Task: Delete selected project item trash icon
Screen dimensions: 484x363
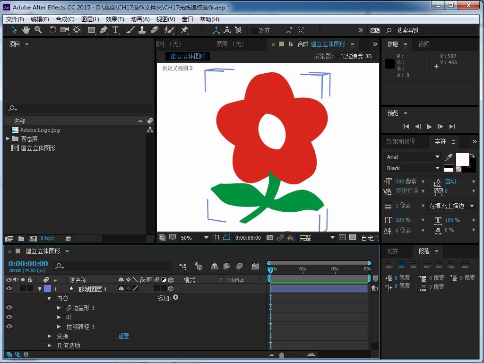Action: [68, 238]
